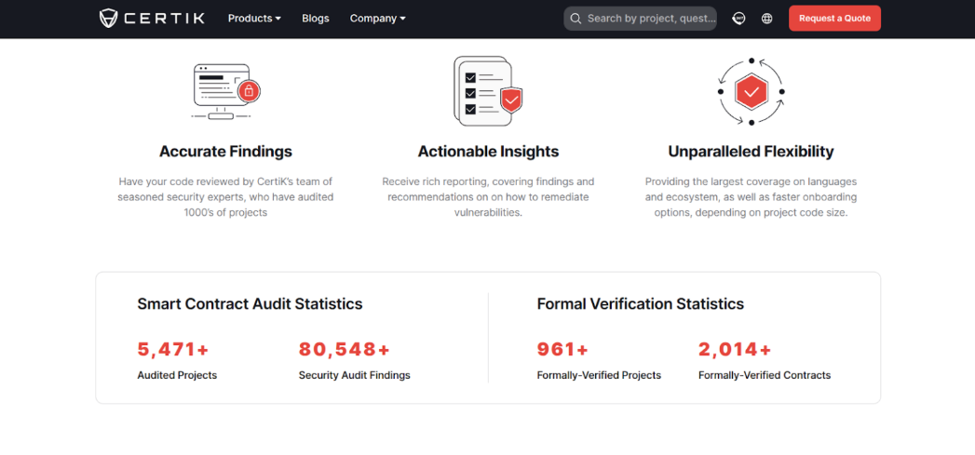Focus the project search field
The image size is (975, 455).
640,19
